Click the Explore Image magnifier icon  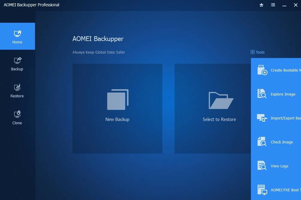pyautogui.click(x=262, y=94)
